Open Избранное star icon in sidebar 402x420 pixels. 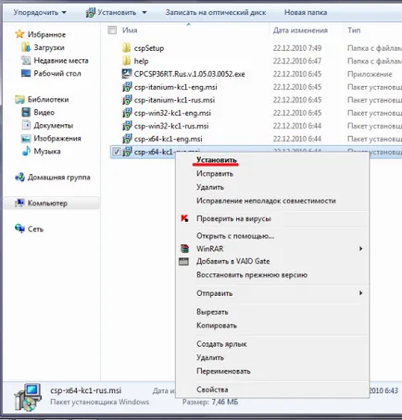pyautogui.click(x=19, y=34)
